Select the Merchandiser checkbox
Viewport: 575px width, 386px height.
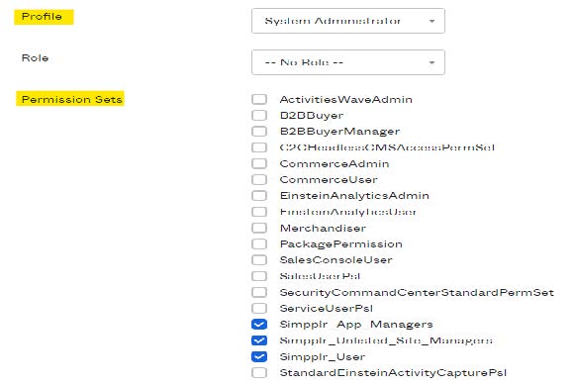point(259,228)
